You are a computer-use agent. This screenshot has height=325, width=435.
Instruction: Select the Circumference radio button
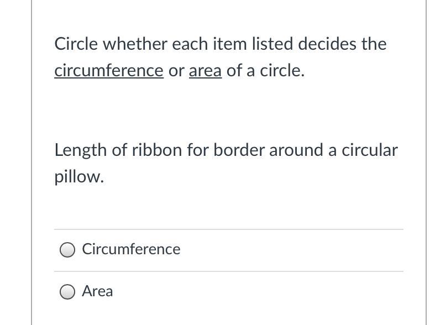coord(67,250)
